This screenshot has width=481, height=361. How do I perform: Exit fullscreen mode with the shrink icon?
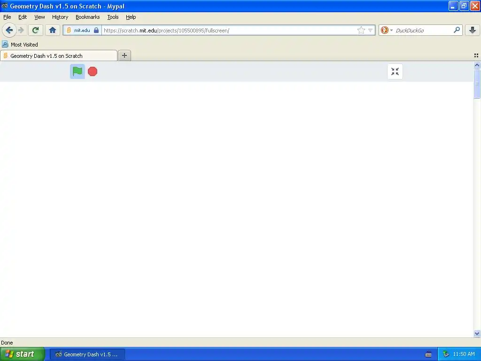[x=395, y=71]
